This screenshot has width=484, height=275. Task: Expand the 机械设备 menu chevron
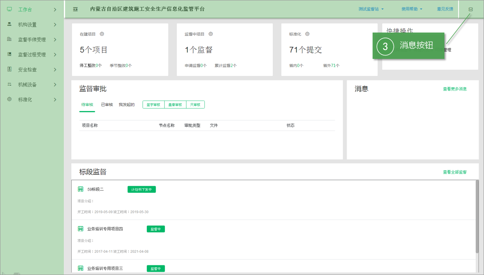click(55, 85)
